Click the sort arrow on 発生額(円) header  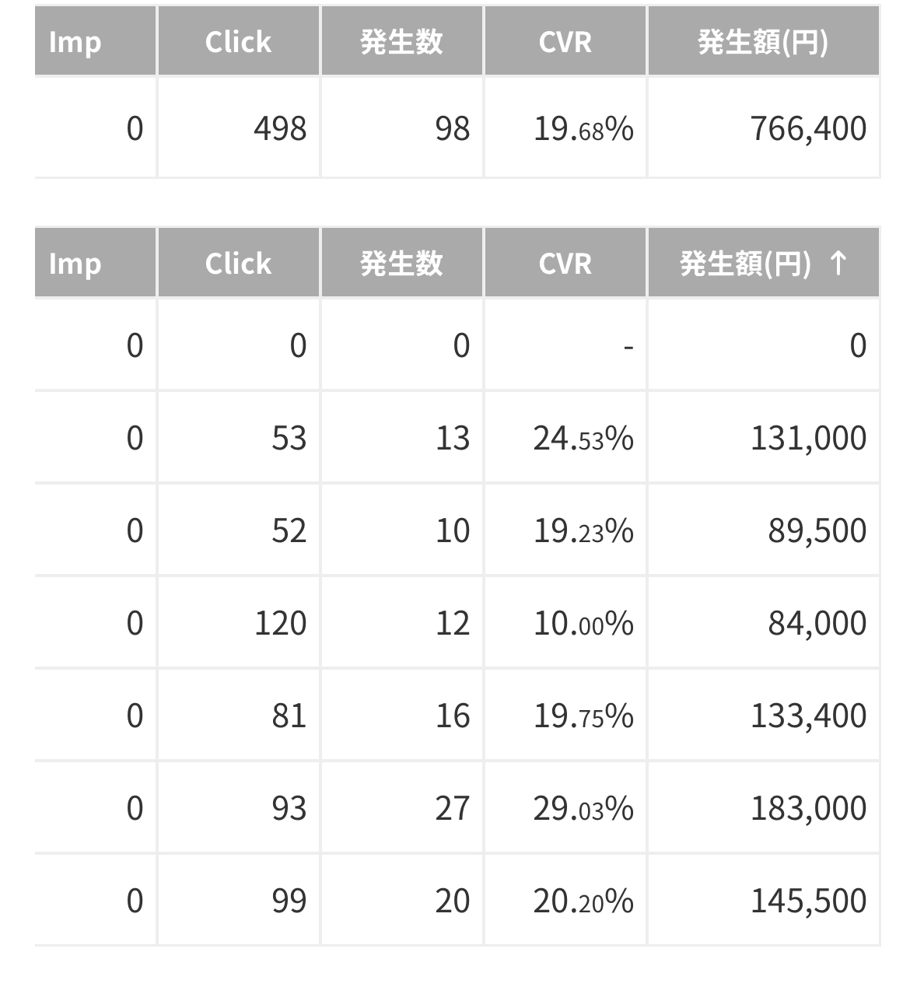[x=837, y=264]
